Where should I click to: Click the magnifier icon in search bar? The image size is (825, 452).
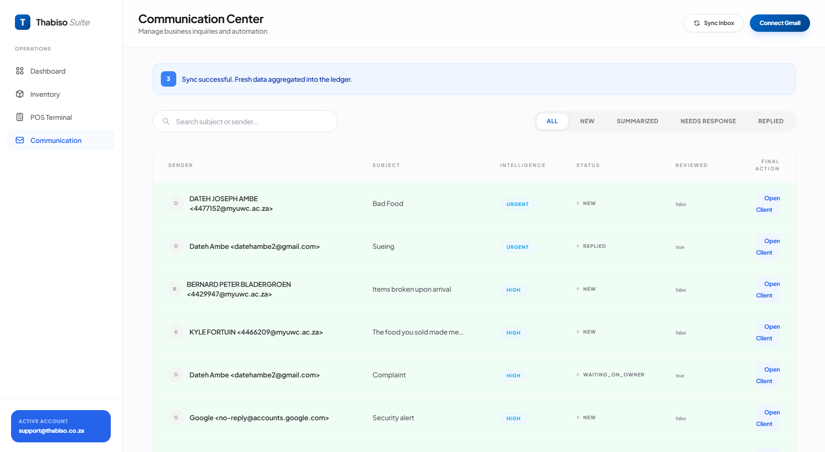point(166,121)
